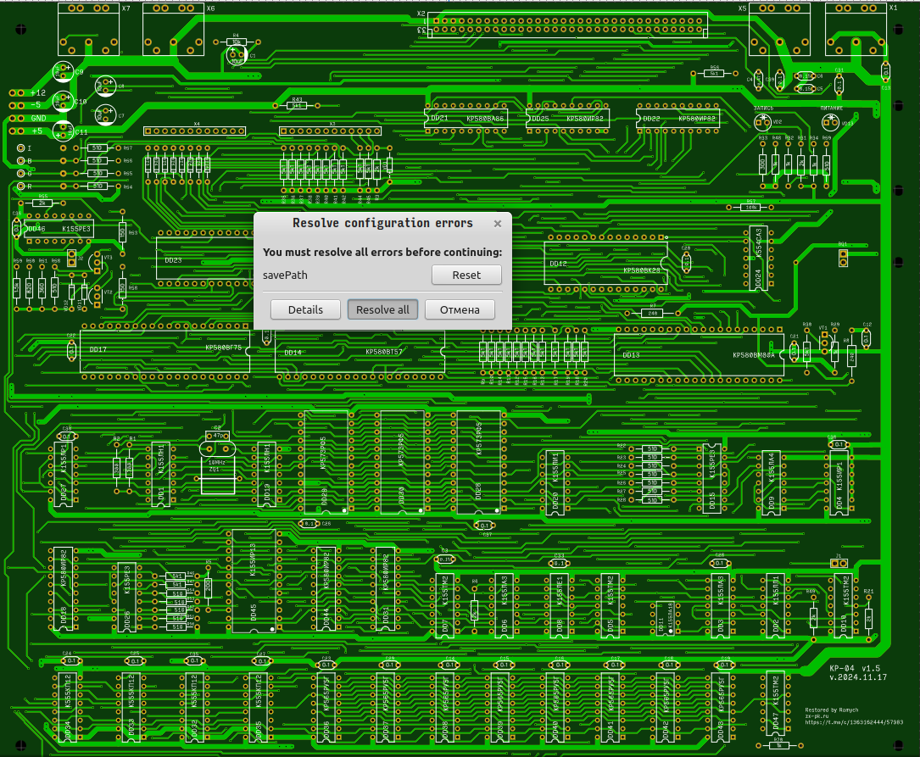Screen dimensions: 920x757
Task: Click the C11 capacitor footprint
Action: pos(62,131)
